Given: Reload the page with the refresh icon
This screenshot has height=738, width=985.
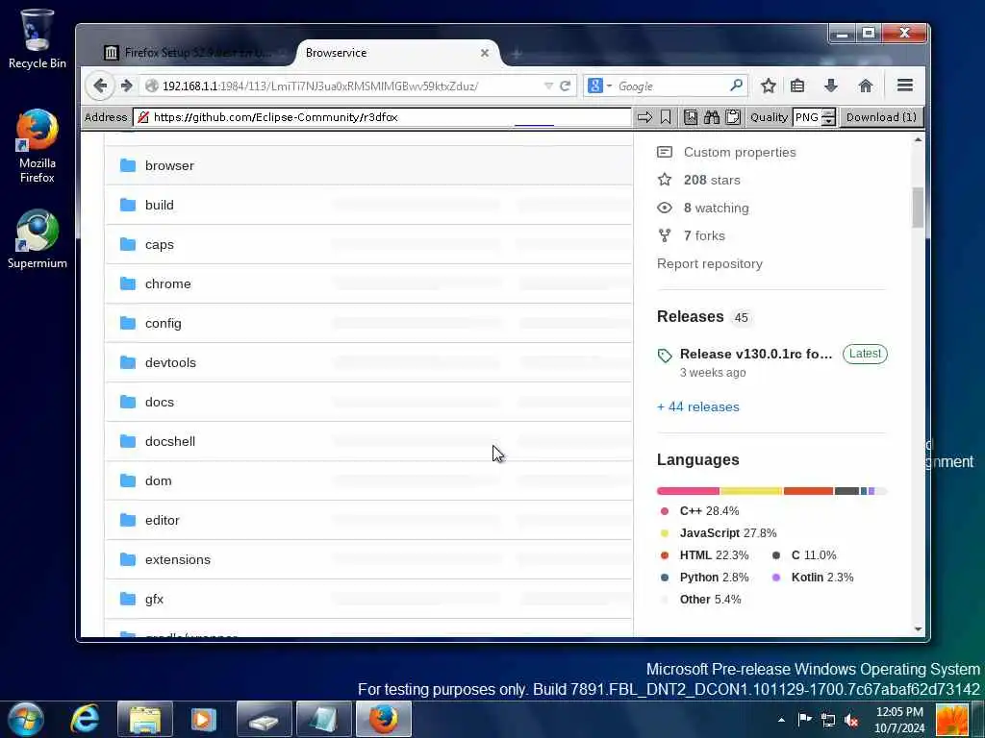Looking at the screenshot, I should point(565,86).
